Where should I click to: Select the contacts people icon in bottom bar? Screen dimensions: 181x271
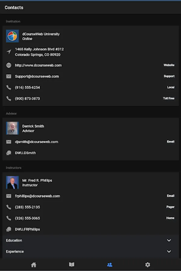point(110,265)
